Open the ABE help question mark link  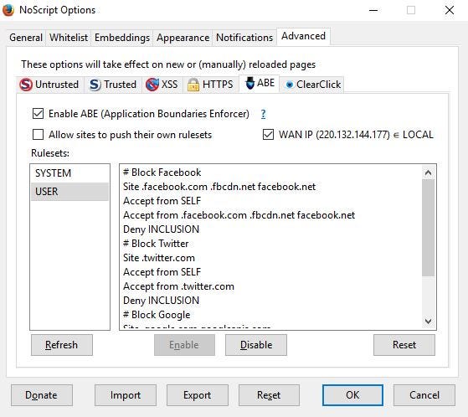263,114
